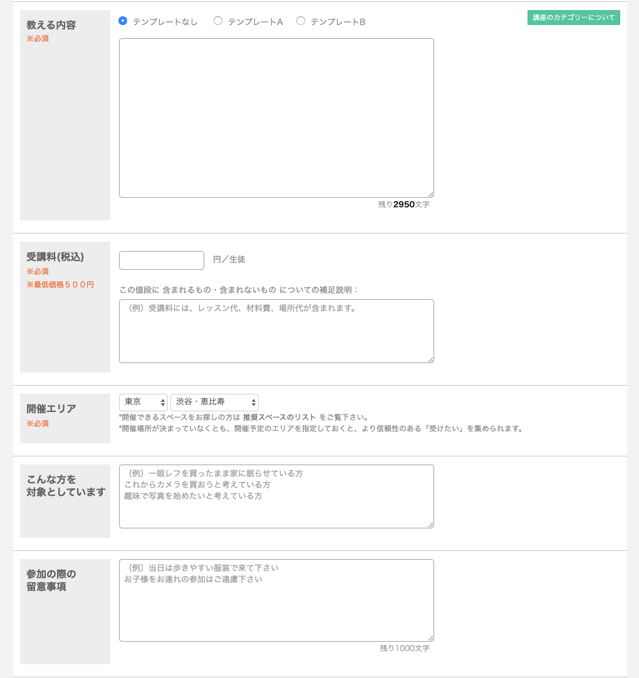Click the 受講料 price input field
The width and height of the screenshot is (639, 678).
[x=162, y=260]
